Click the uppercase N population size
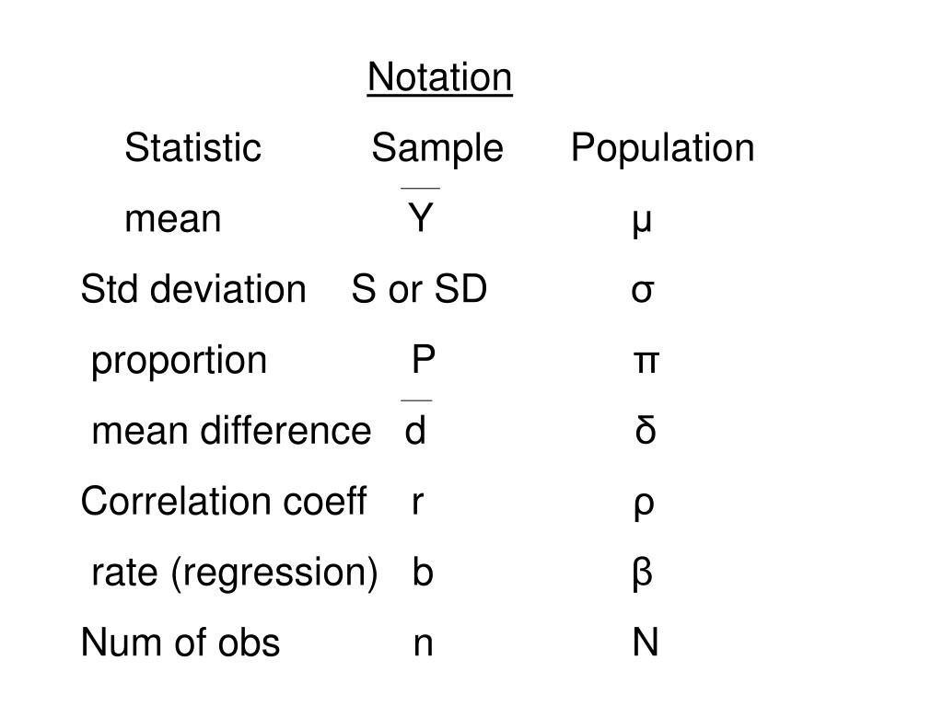 (x=646, y=642)
